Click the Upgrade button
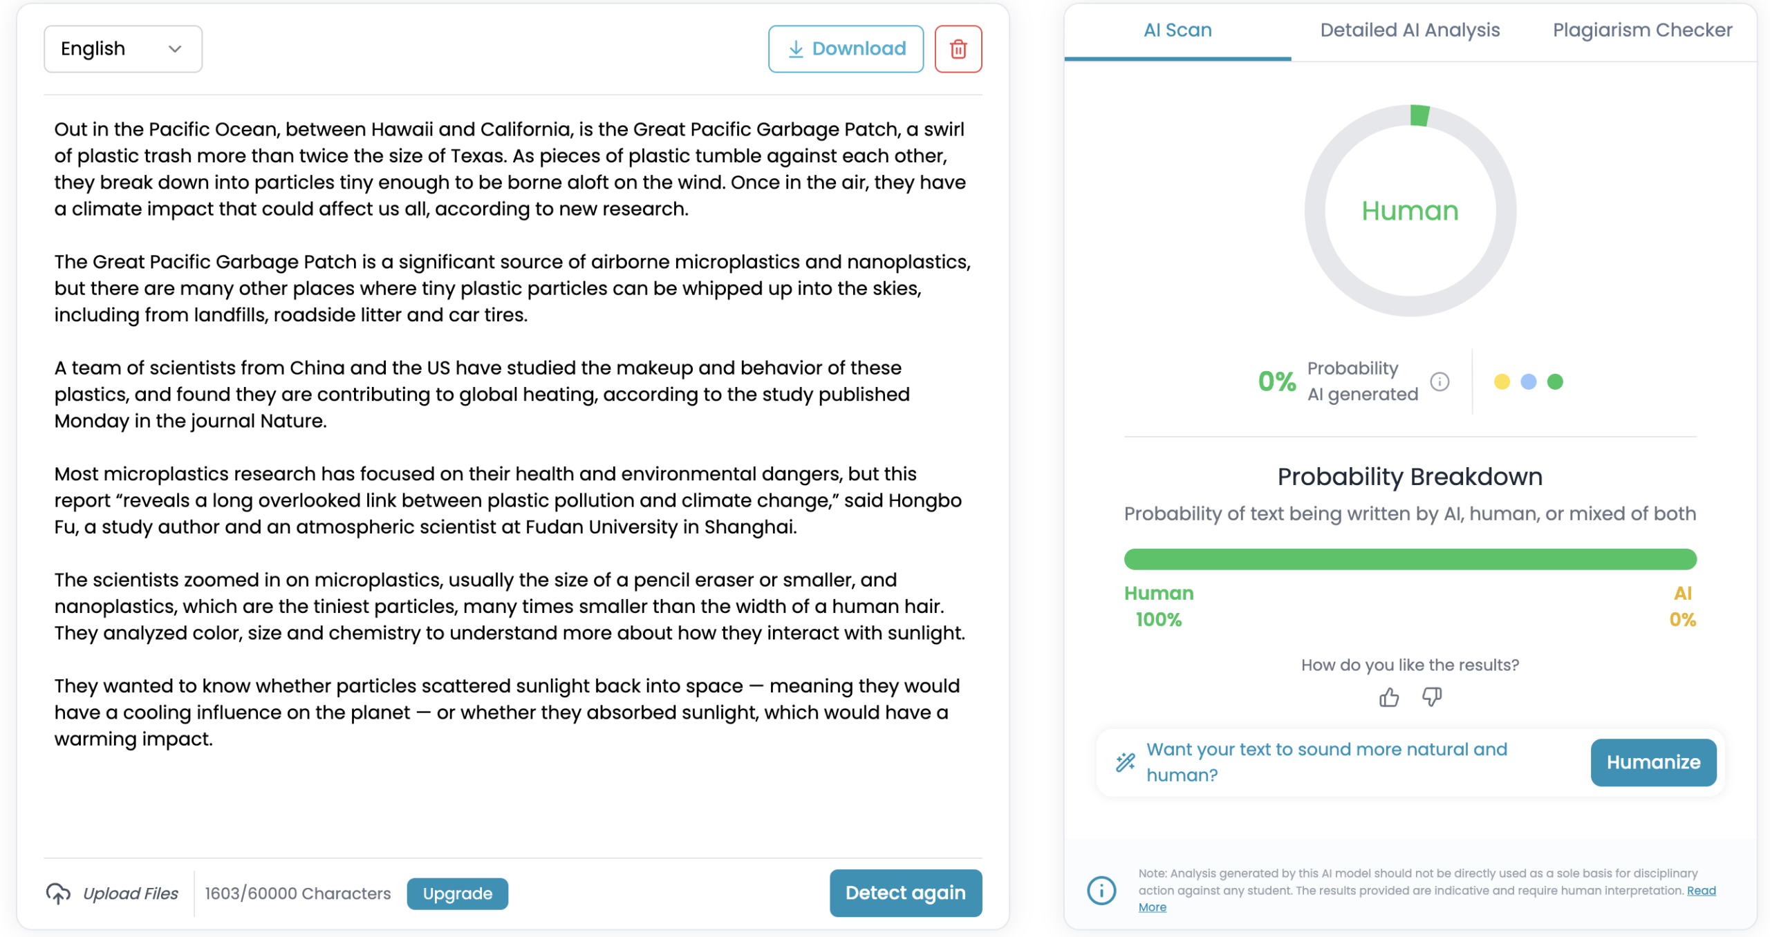 pos(457,893)
